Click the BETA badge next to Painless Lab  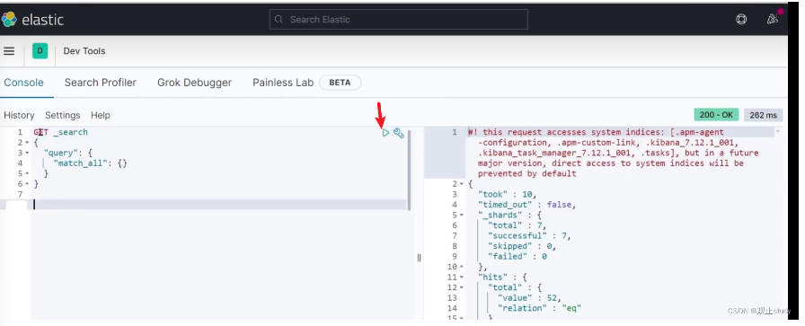point(340,83)
